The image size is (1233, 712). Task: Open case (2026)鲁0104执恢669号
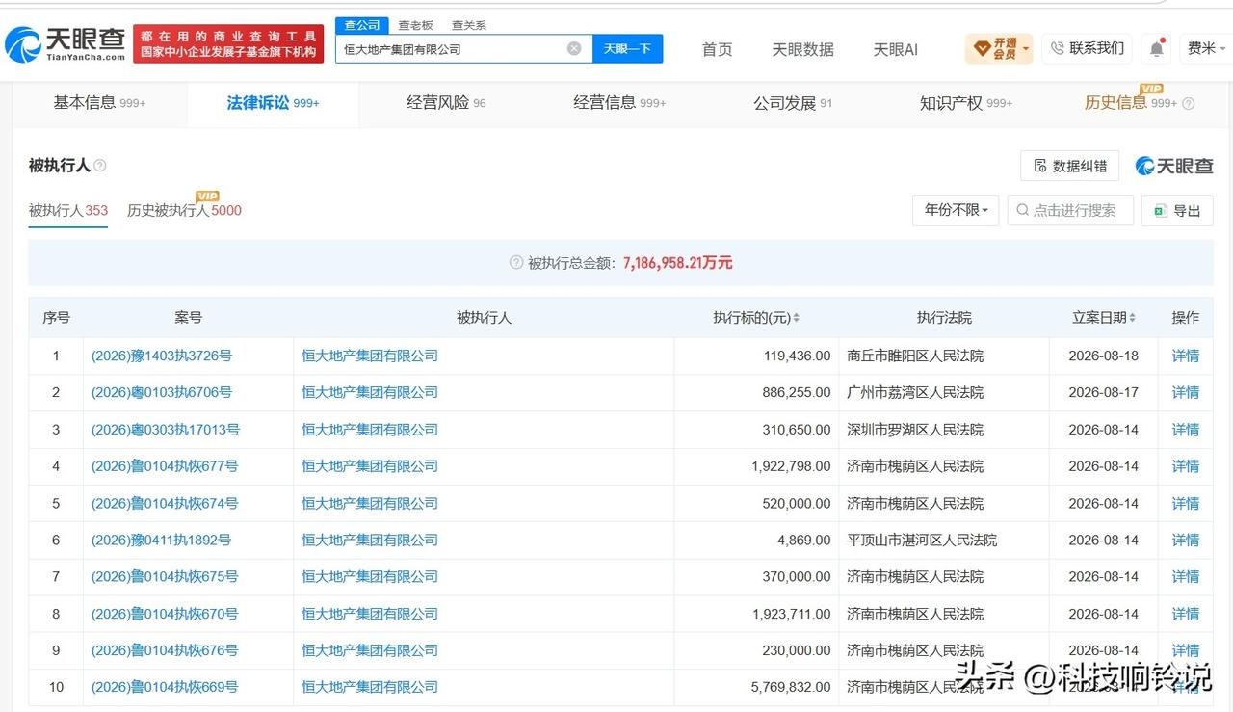tap(165, 687)
